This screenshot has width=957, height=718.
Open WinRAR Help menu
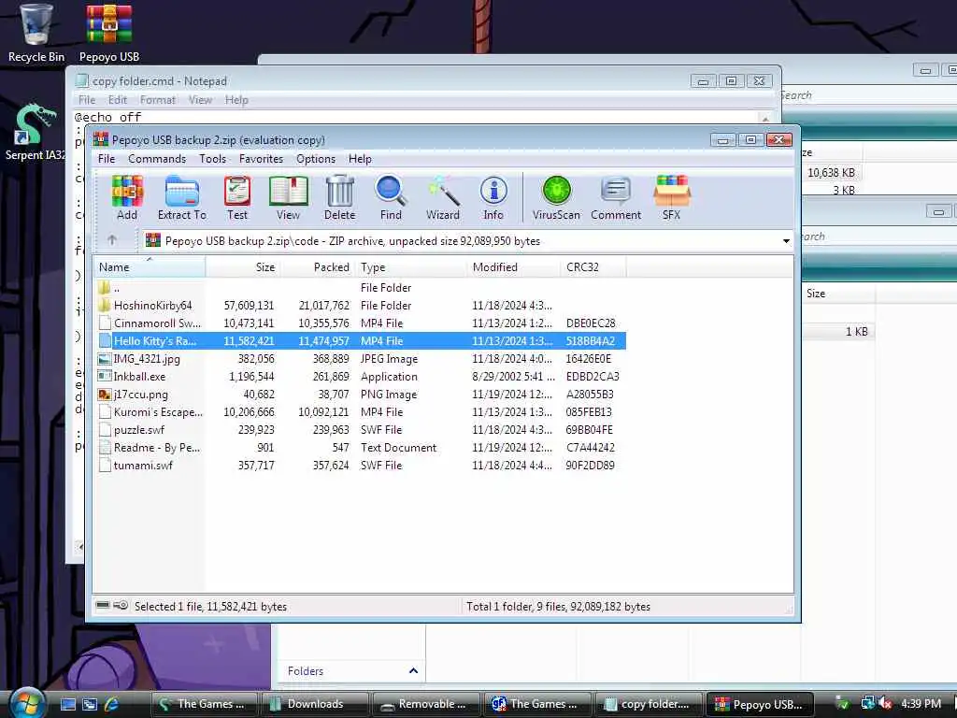360,159
